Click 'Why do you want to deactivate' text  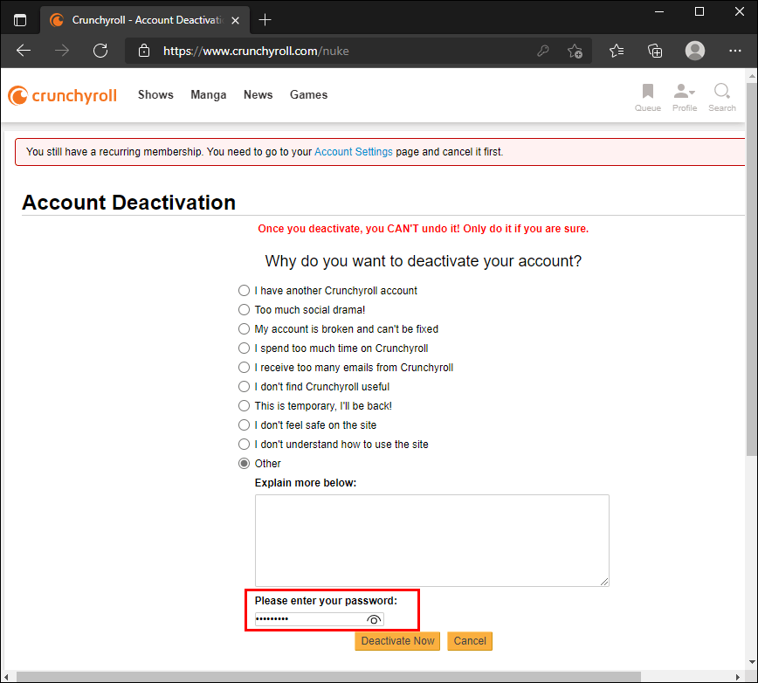click(423, 261)
